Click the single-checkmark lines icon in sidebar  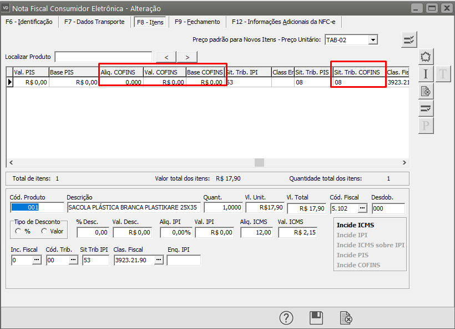pyautogui.click(x=426, y=108)
